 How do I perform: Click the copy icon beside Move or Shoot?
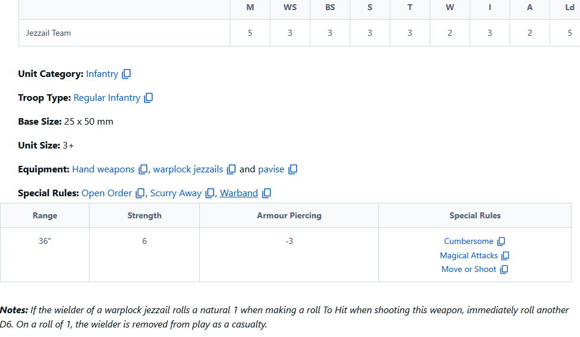(x=504, y=270)
